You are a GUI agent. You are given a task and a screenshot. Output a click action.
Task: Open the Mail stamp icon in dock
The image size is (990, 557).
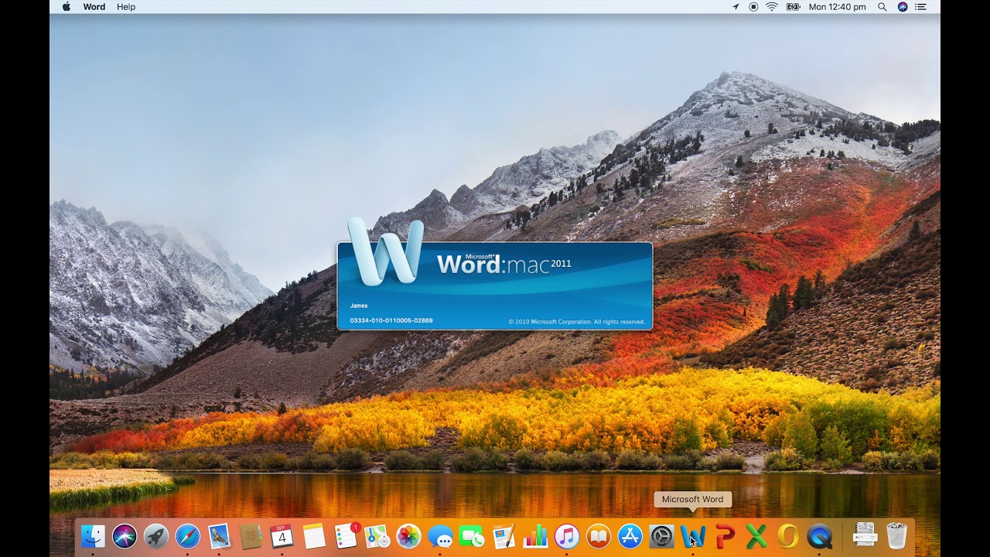tap(220, 535)
